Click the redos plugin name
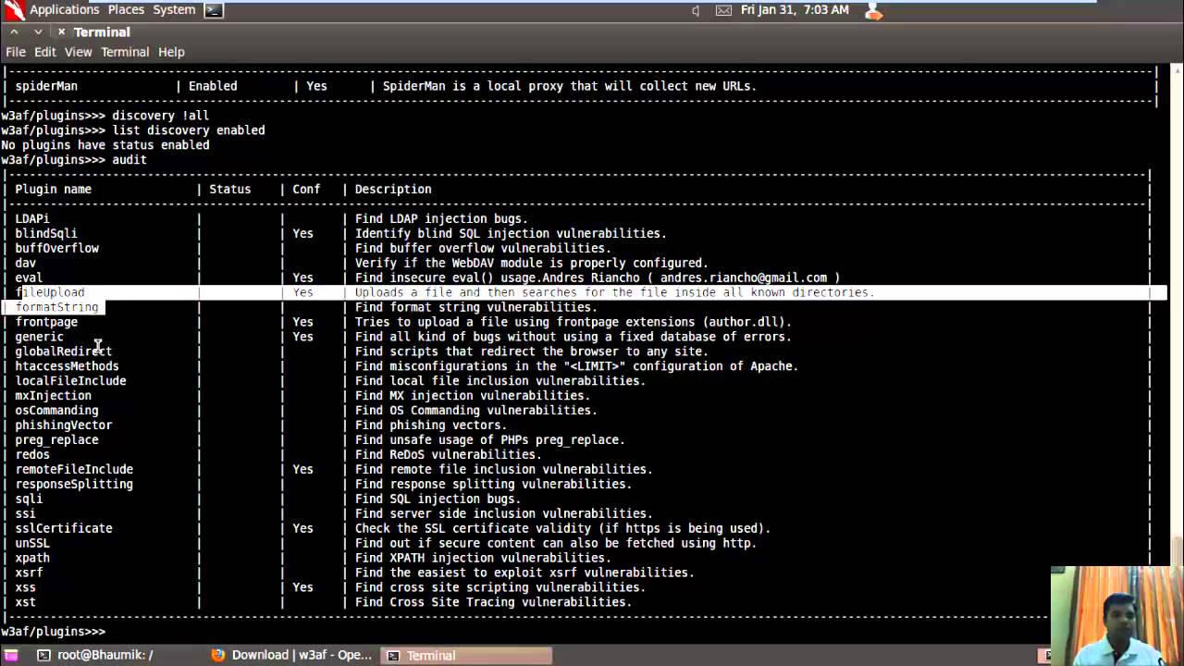 [x=32, y=455]
